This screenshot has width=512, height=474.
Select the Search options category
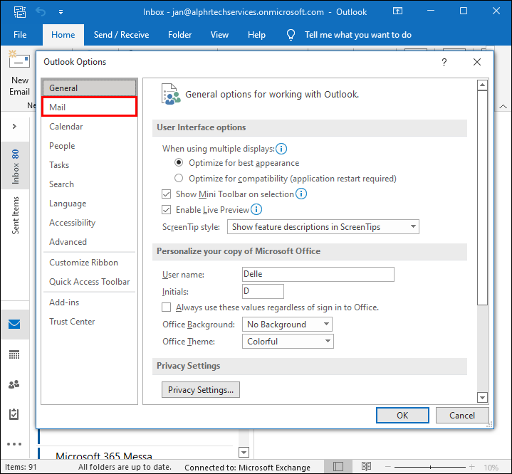89,184
